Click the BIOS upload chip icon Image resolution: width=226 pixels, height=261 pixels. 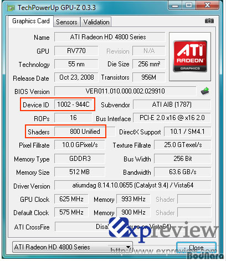(205, 91)
